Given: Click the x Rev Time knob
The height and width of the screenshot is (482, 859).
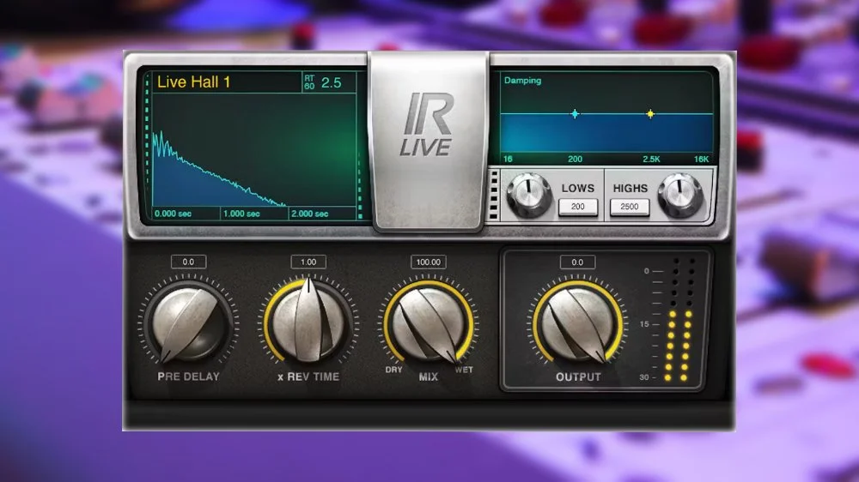Looking at the screenshot, I should click(x=308, y=322).
